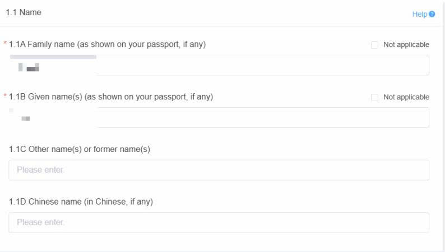Click the red asterisk before 1.1A
Image resolution: width=445 pixels, height=252 pixels.
5,43
